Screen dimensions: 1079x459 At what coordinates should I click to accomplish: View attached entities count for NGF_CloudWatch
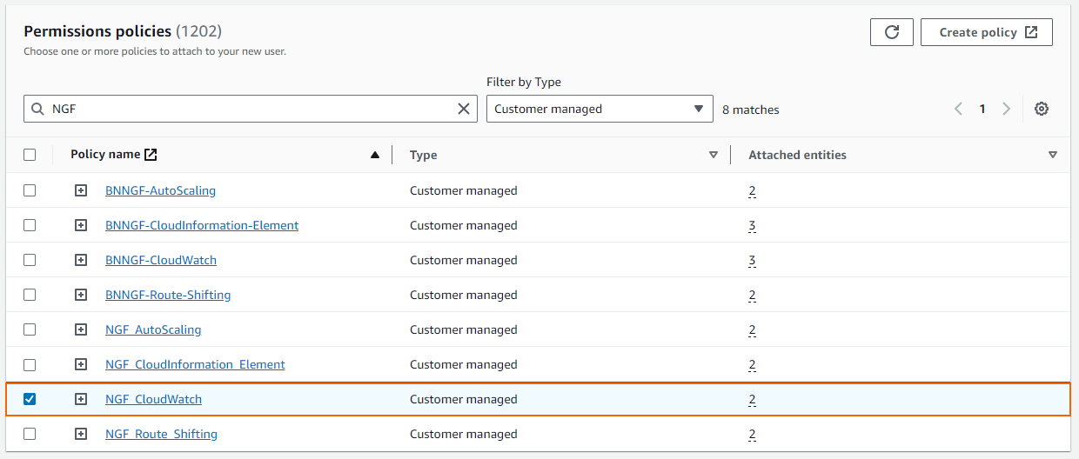752,399
